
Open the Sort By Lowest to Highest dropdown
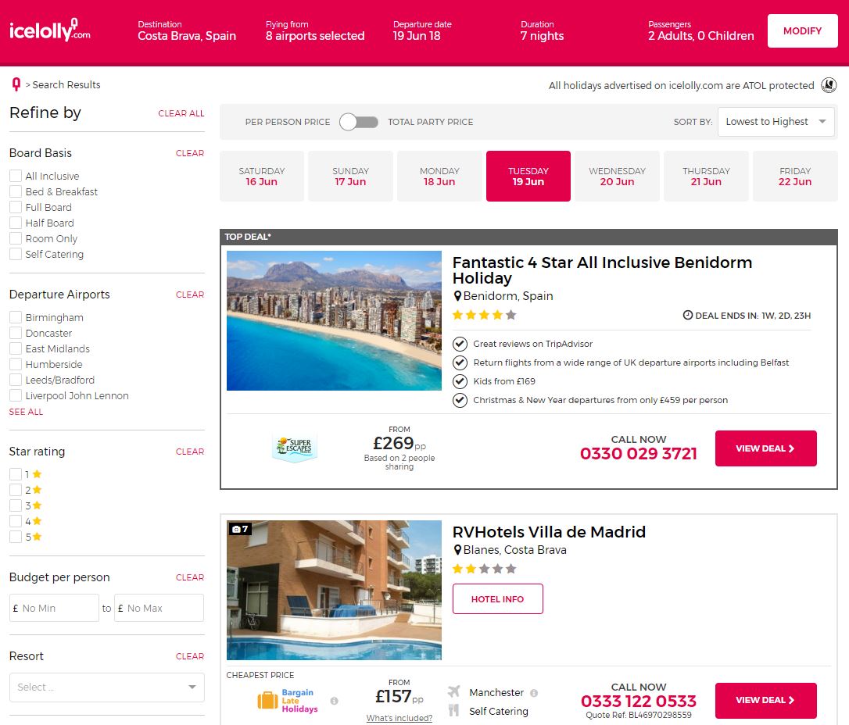coord(776,122)
